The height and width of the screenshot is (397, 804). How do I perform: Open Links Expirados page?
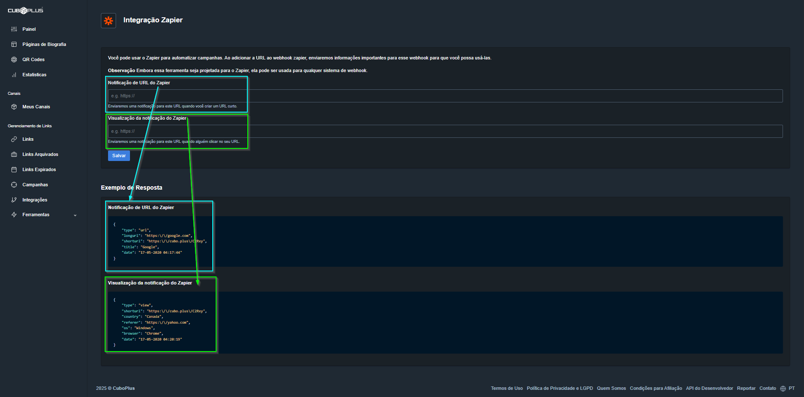coord(39,169)
